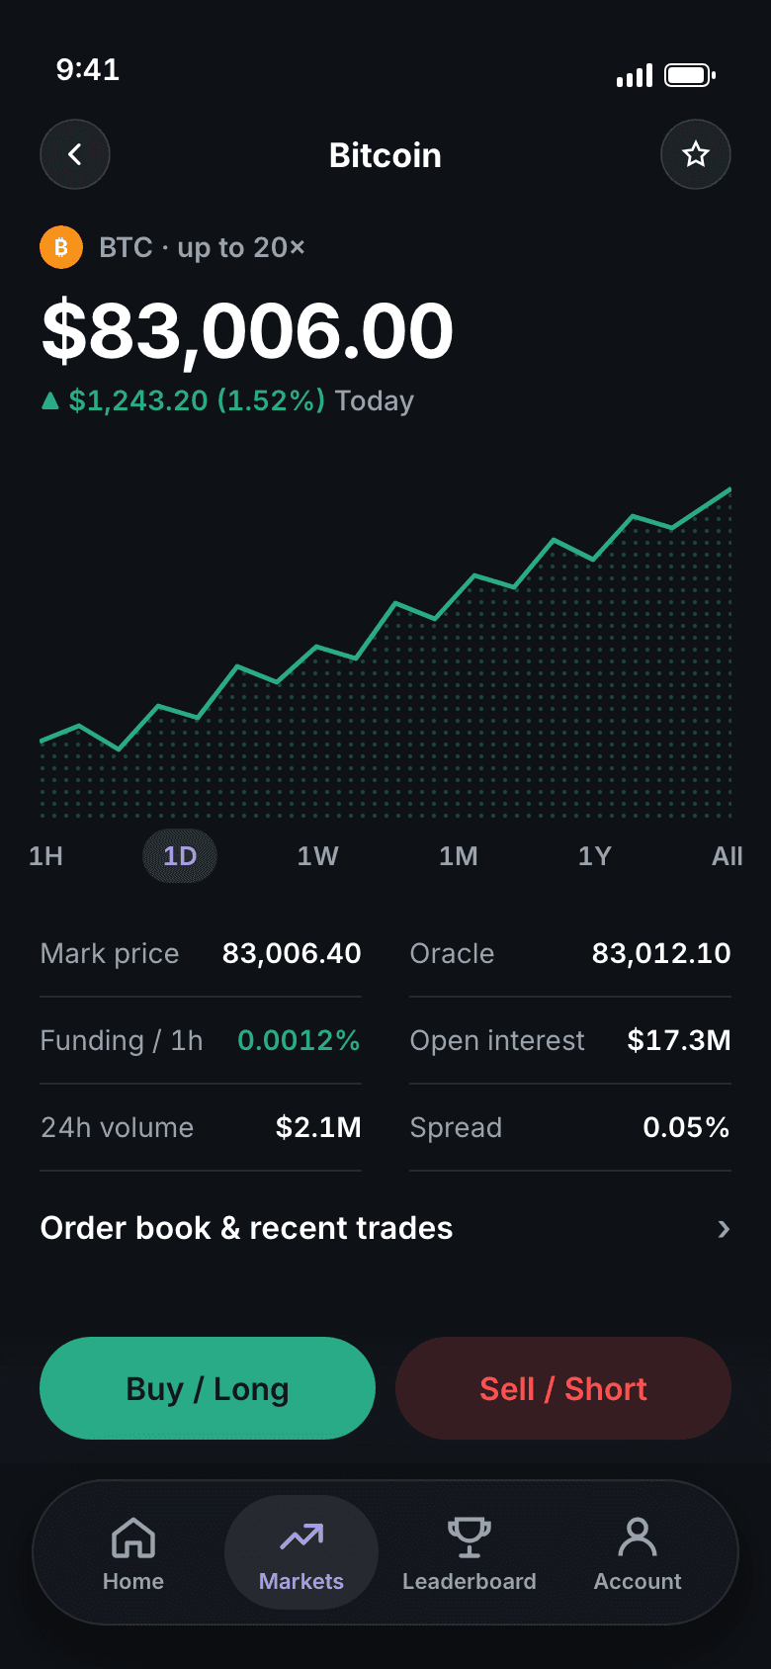Select the 1H chart range
Image resolution: width=771 pixels, height=1669 pixels.
tap(46, 856)
